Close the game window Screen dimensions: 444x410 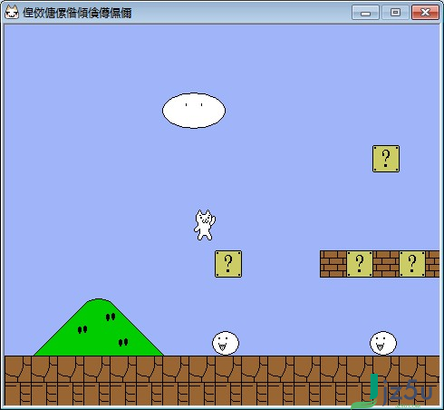425,13
